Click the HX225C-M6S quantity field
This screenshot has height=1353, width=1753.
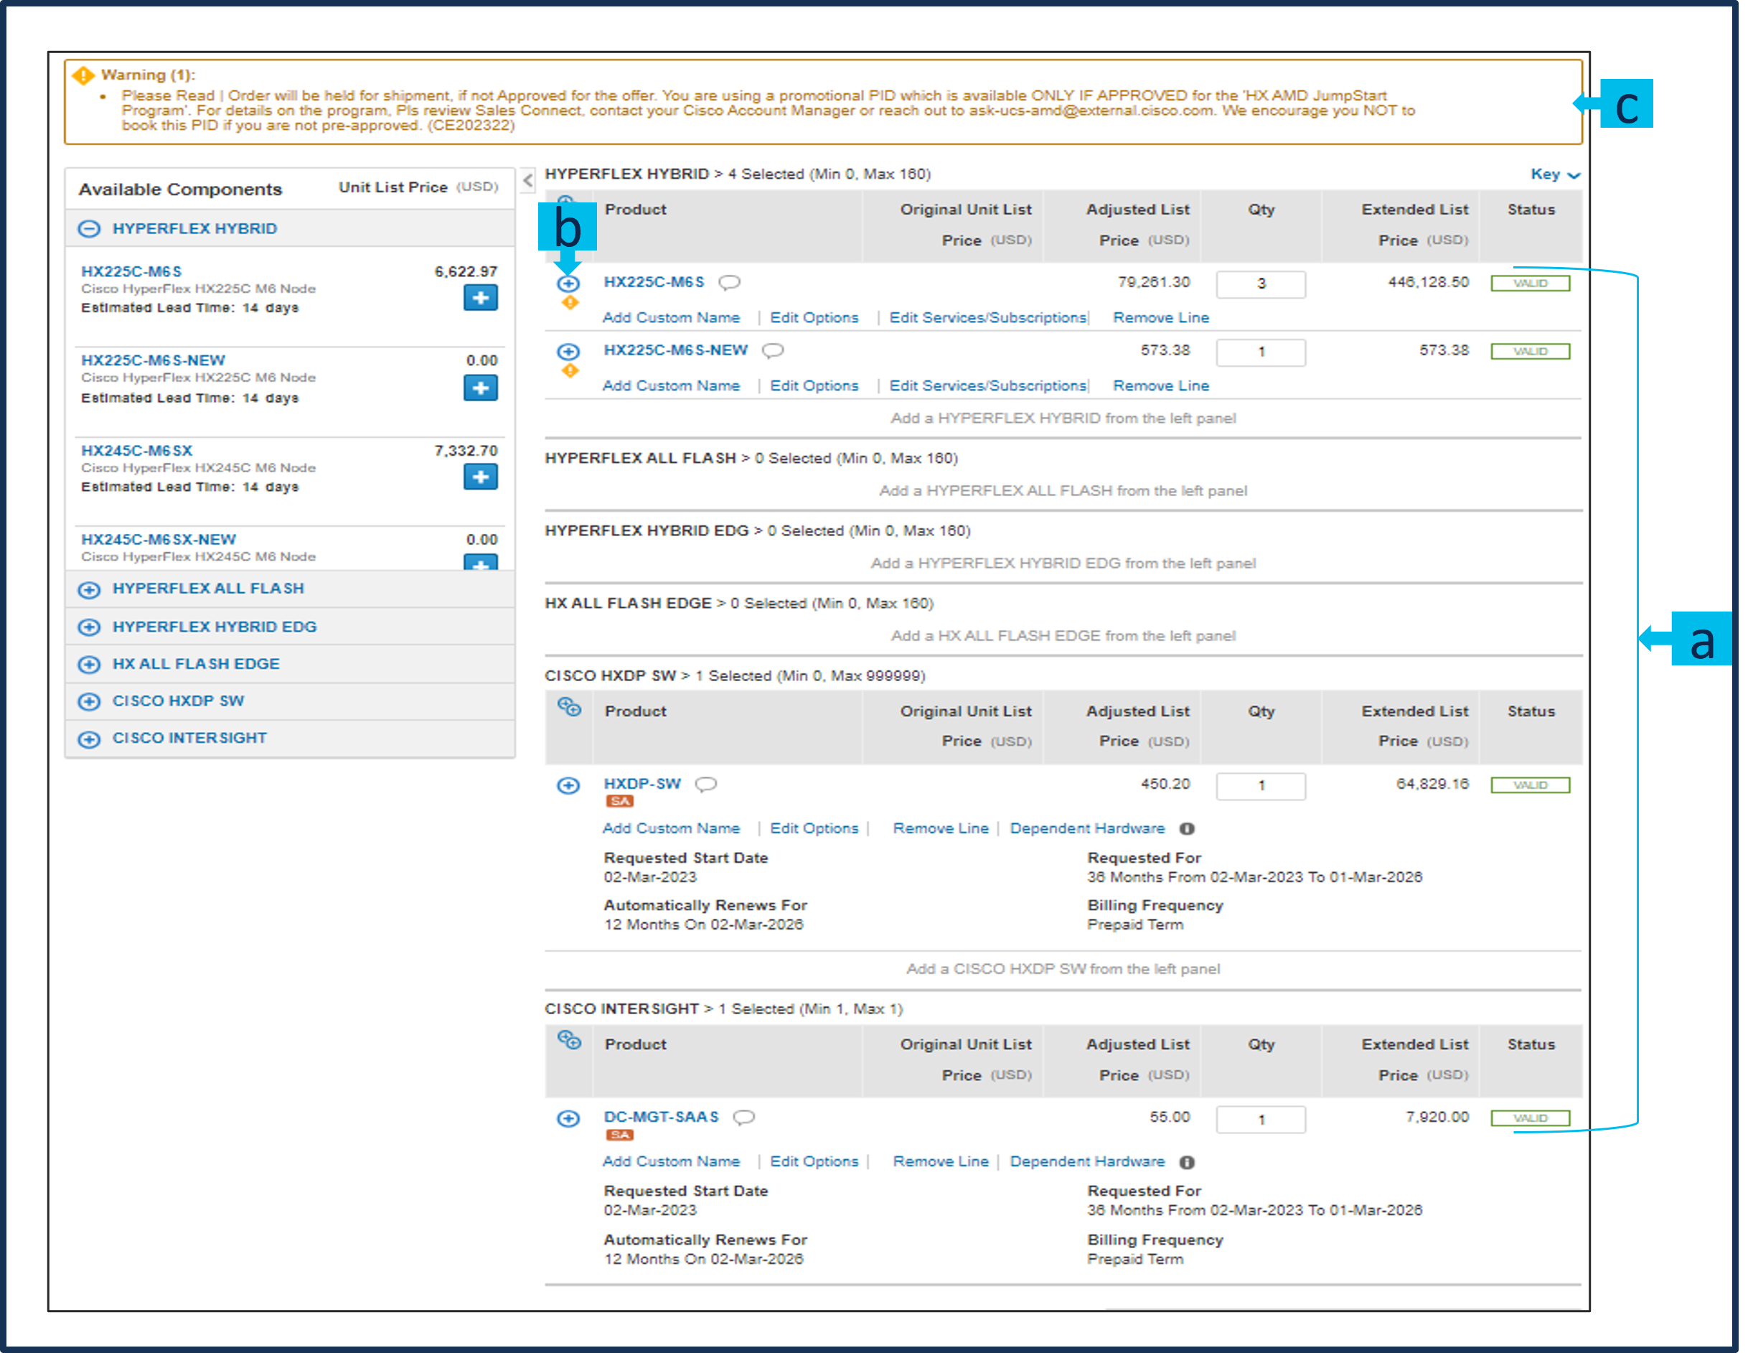(1259, 284)
